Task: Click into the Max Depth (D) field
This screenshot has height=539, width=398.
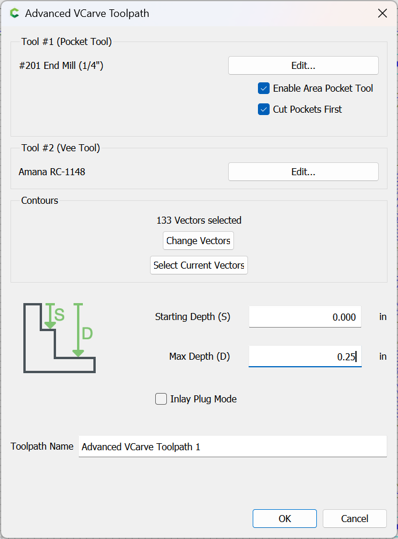Action: 305,356
